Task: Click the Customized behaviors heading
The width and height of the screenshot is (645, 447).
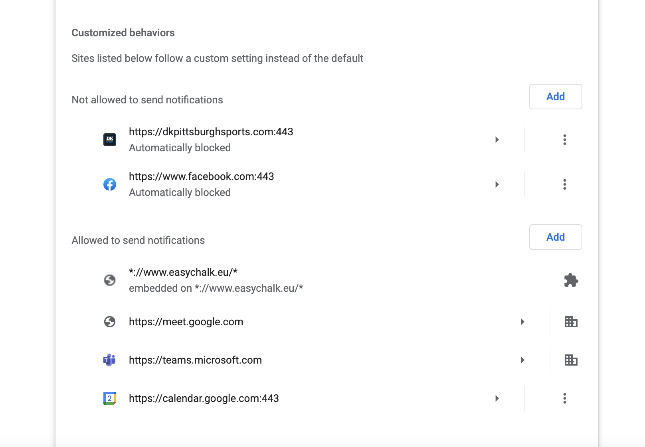Action: (x=123, y=33)
